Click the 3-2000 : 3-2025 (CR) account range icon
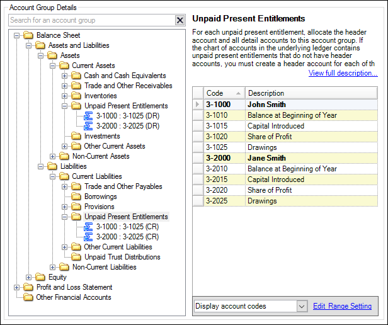 [88, 237]
